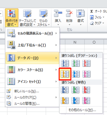Select データ バー(D) menu item

pyautogui.click(x=32, y=58)
